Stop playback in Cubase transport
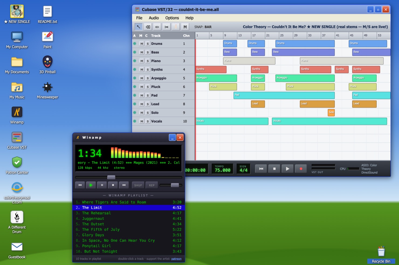Screen dimensions: 399x265 274,169
